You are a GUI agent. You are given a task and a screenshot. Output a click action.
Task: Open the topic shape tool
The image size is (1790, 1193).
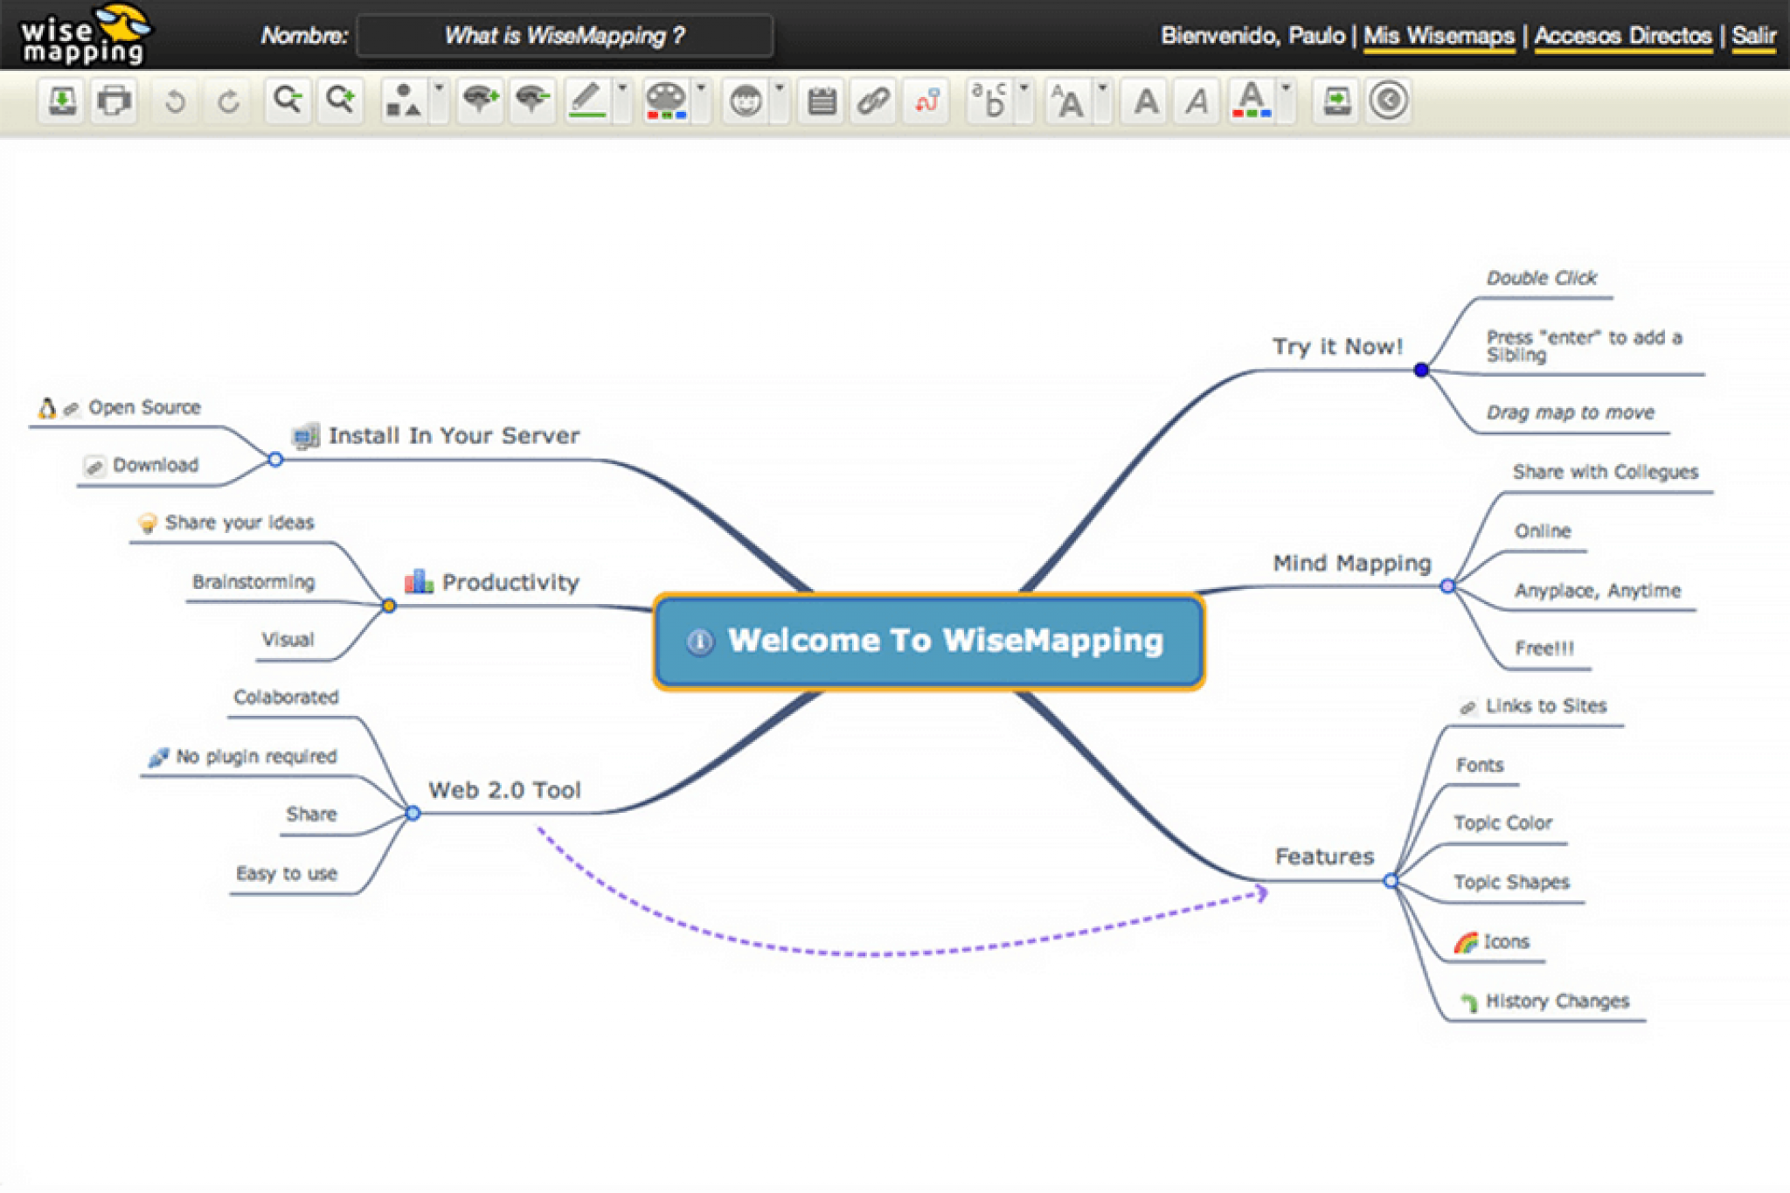(x=404, y=101)
